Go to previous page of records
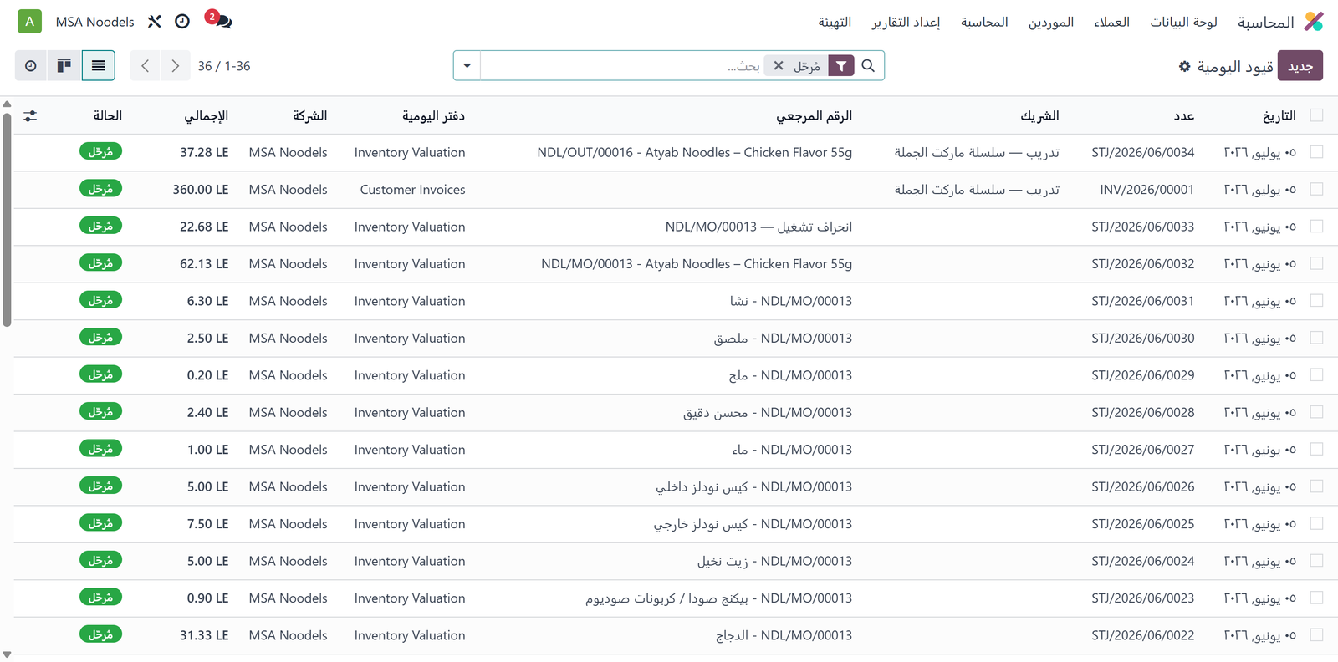Screen dimensions: 1338x662 145,65
